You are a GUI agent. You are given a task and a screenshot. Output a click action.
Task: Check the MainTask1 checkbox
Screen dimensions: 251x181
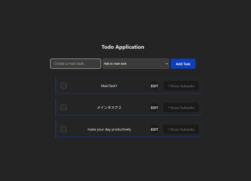click(63, 86)
